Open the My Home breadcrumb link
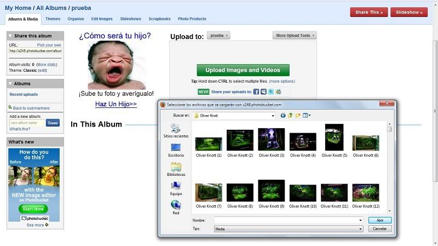Image resolution: width=438 pixels, height=246 pixels. (x=18, y=8)
